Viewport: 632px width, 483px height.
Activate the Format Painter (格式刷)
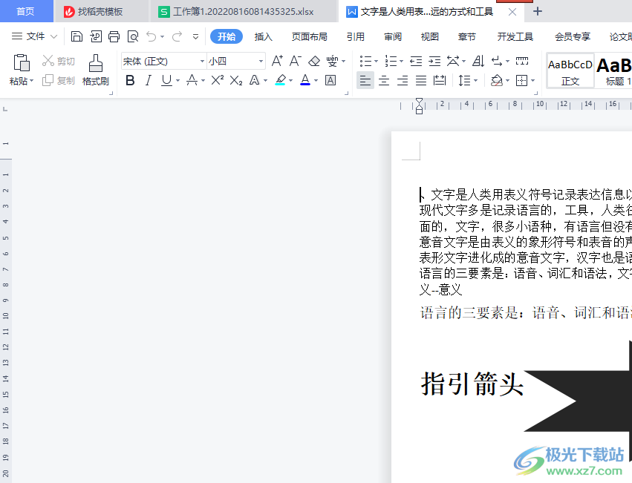coord(96,70)
